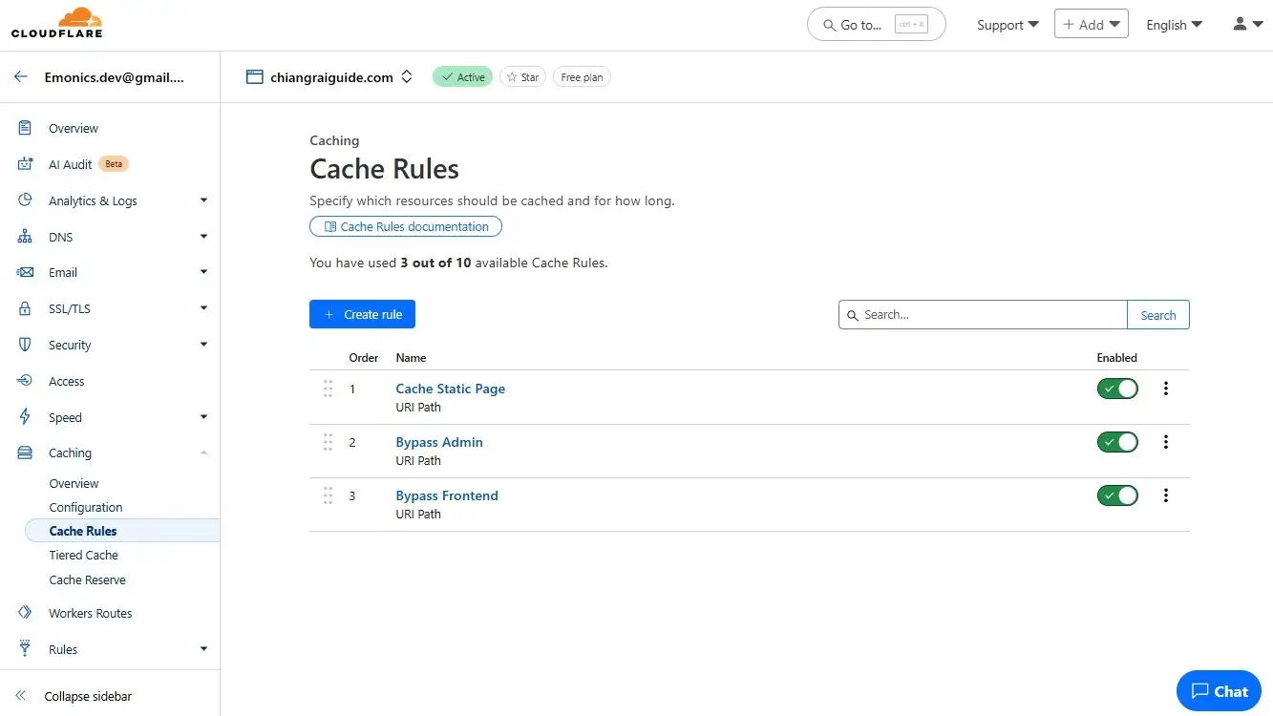Disable the Bypass Frontend rule toggle
This screenshot has height=716, width=1273.
point(1117,495)
